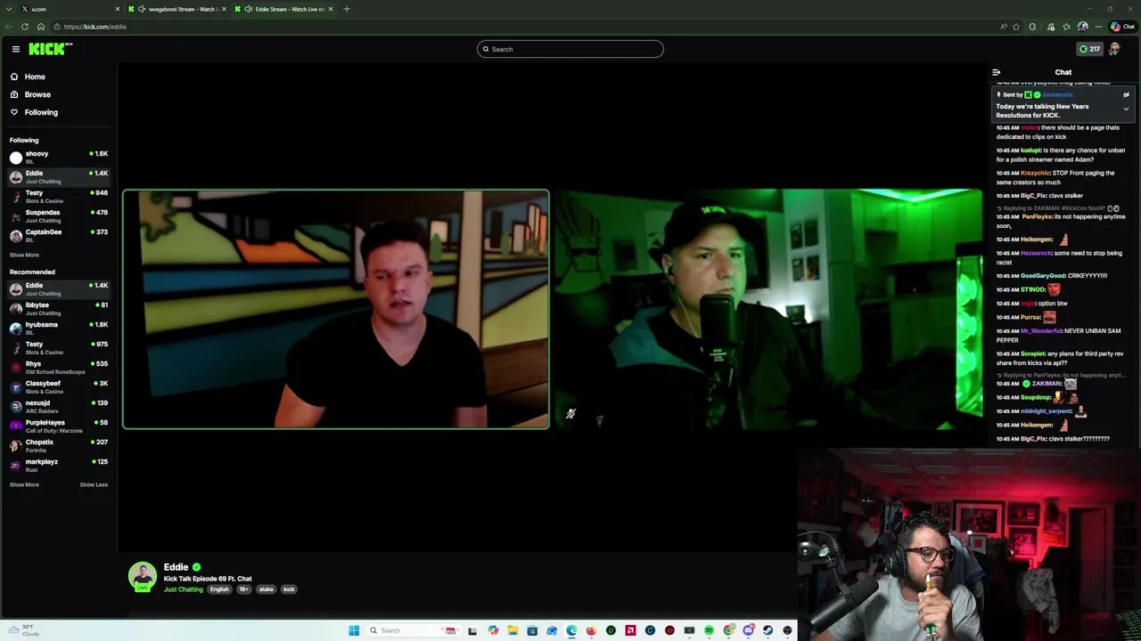Switch to the vvagabond Stream tab
This screenshot has width=1141, height=641.
click(x=178, y=9)
